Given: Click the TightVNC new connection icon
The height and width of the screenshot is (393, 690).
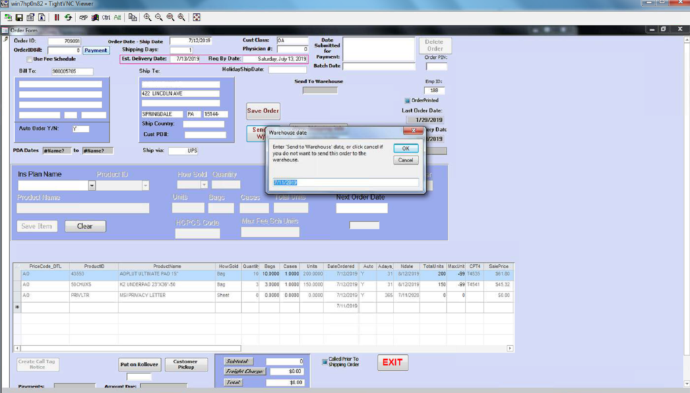Looking at the screenshot, I should click(7, 17).
